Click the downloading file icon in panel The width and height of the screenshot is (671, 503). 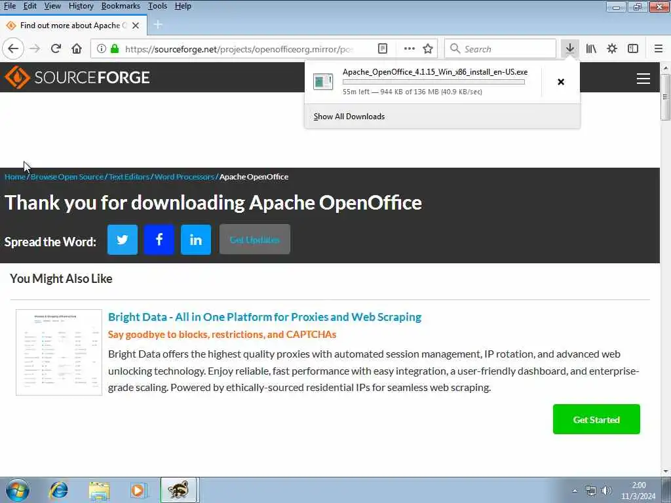(x=322, y=81)
